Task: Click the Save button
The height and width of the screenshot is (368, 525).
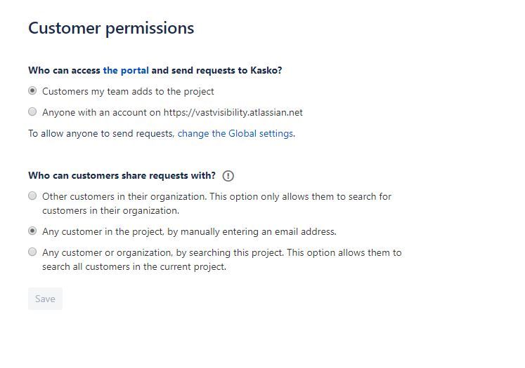Action: pos(45,299)
